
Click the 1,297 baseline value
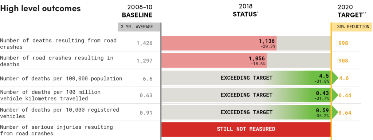tap(144, 61)
